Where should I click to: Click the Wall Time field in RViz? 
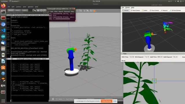160,57
